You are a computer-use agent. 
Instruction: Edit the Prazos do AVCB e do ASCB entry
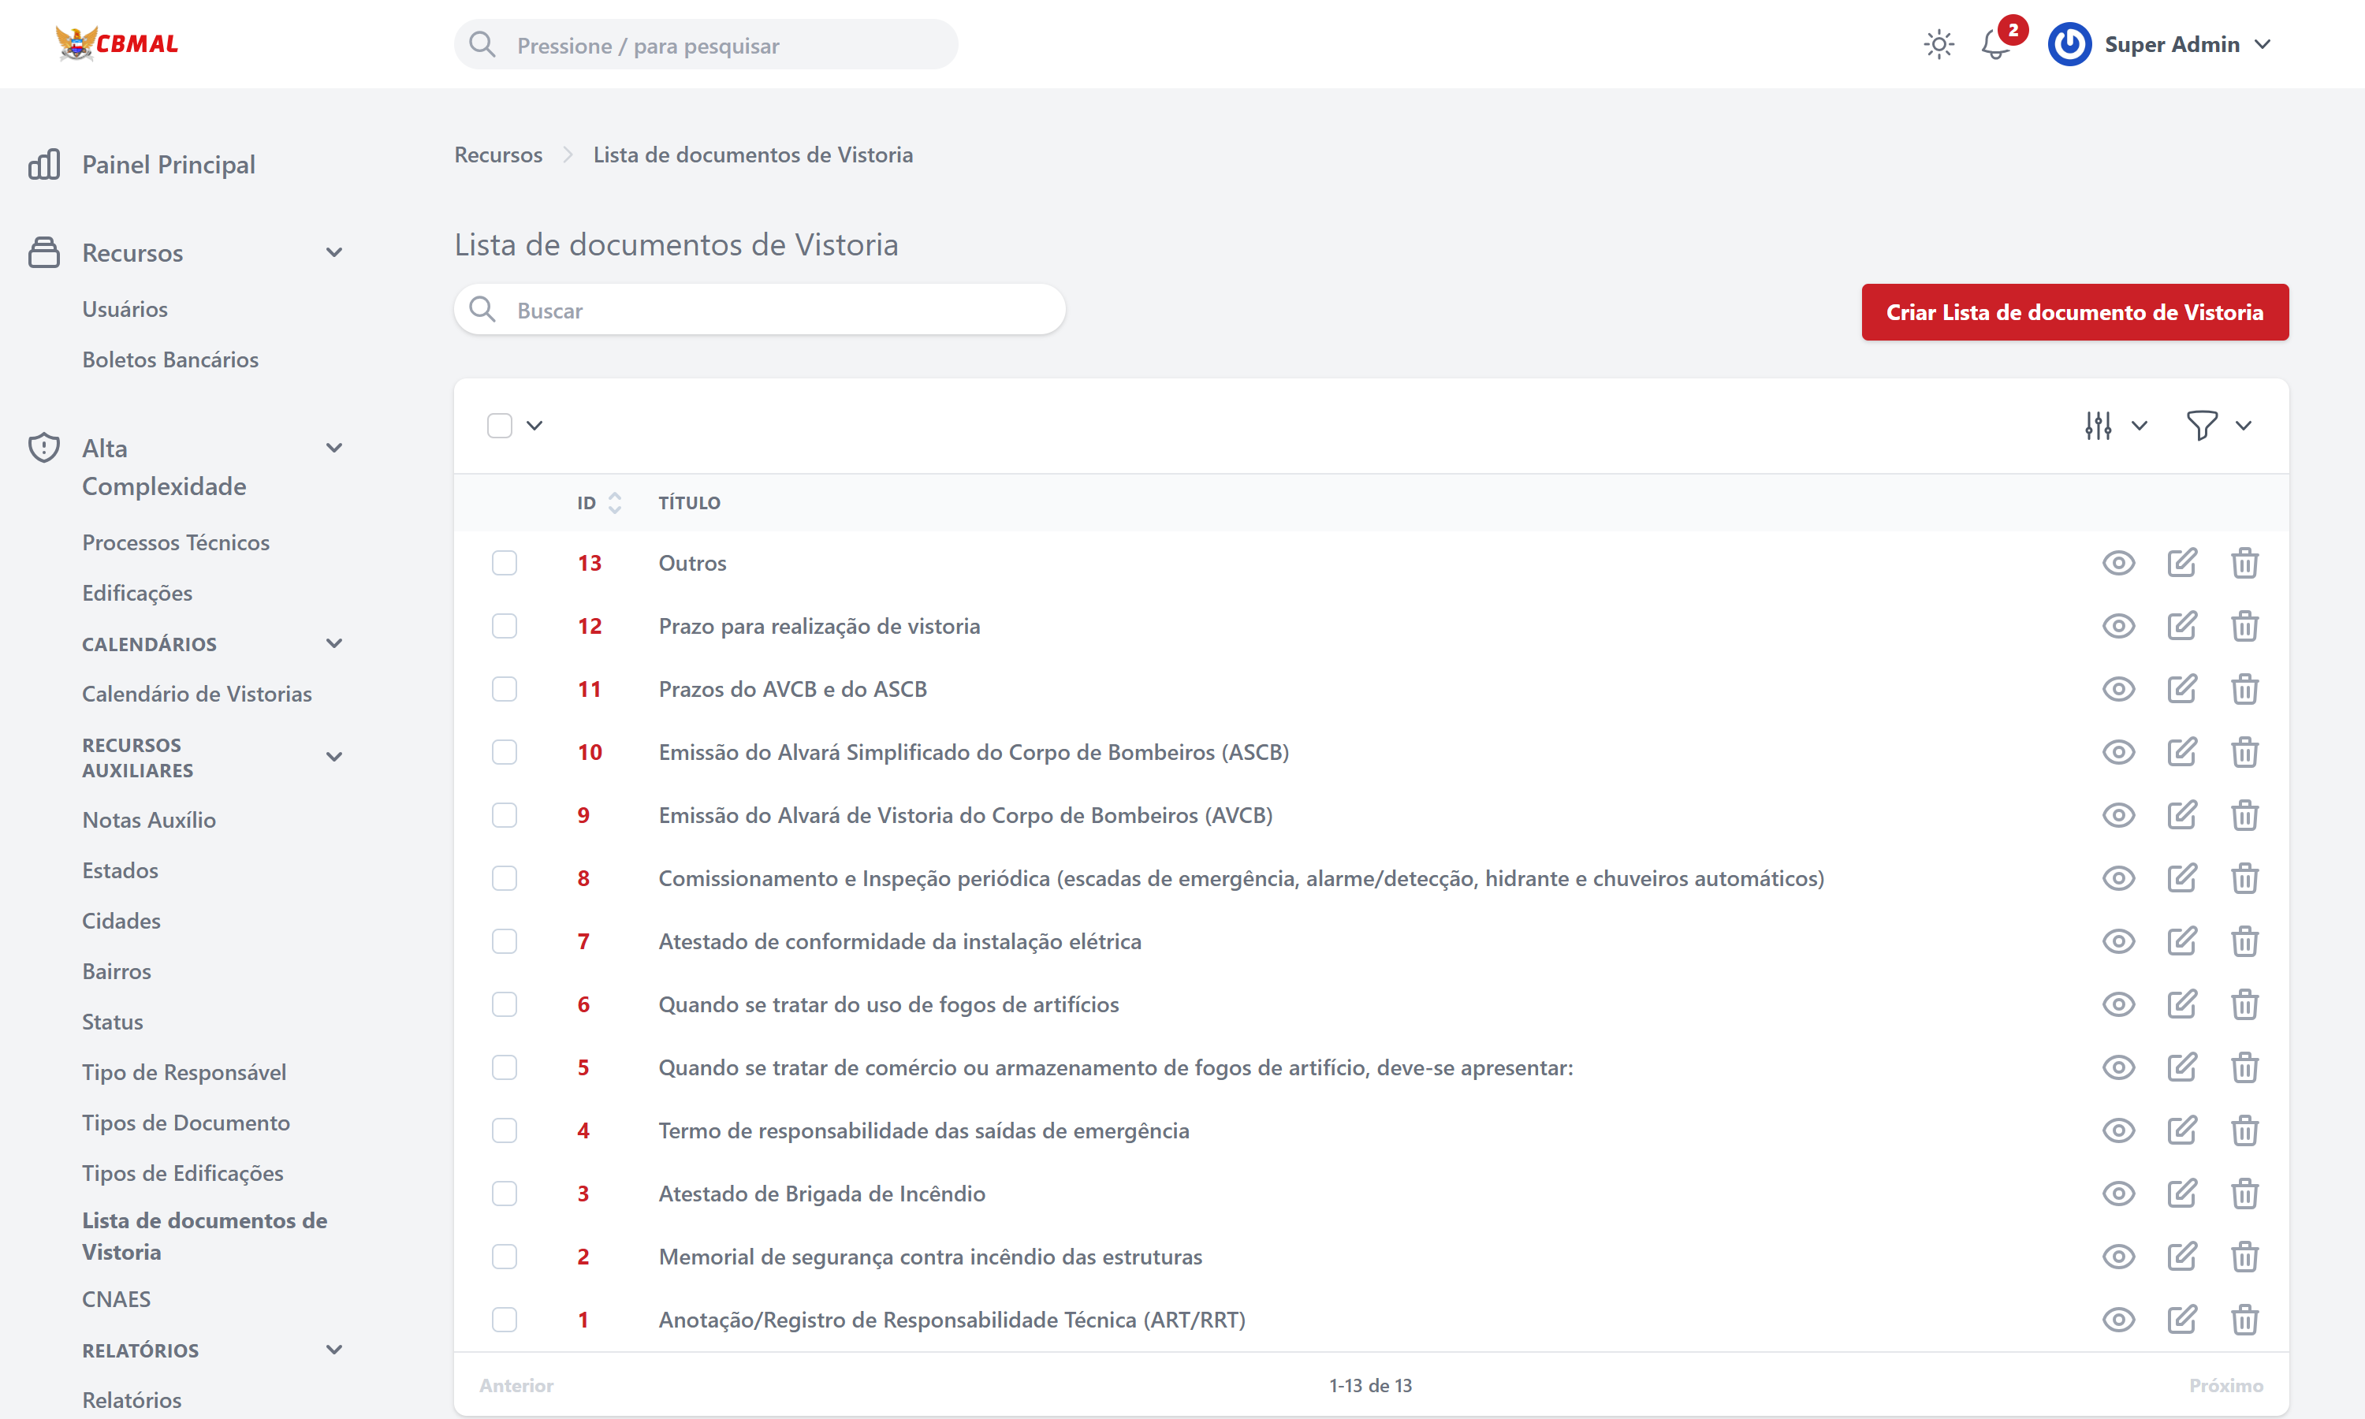(x=2181, y=688)
